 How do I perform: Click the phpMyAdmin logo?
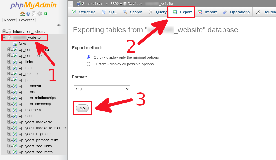[33, 5]
